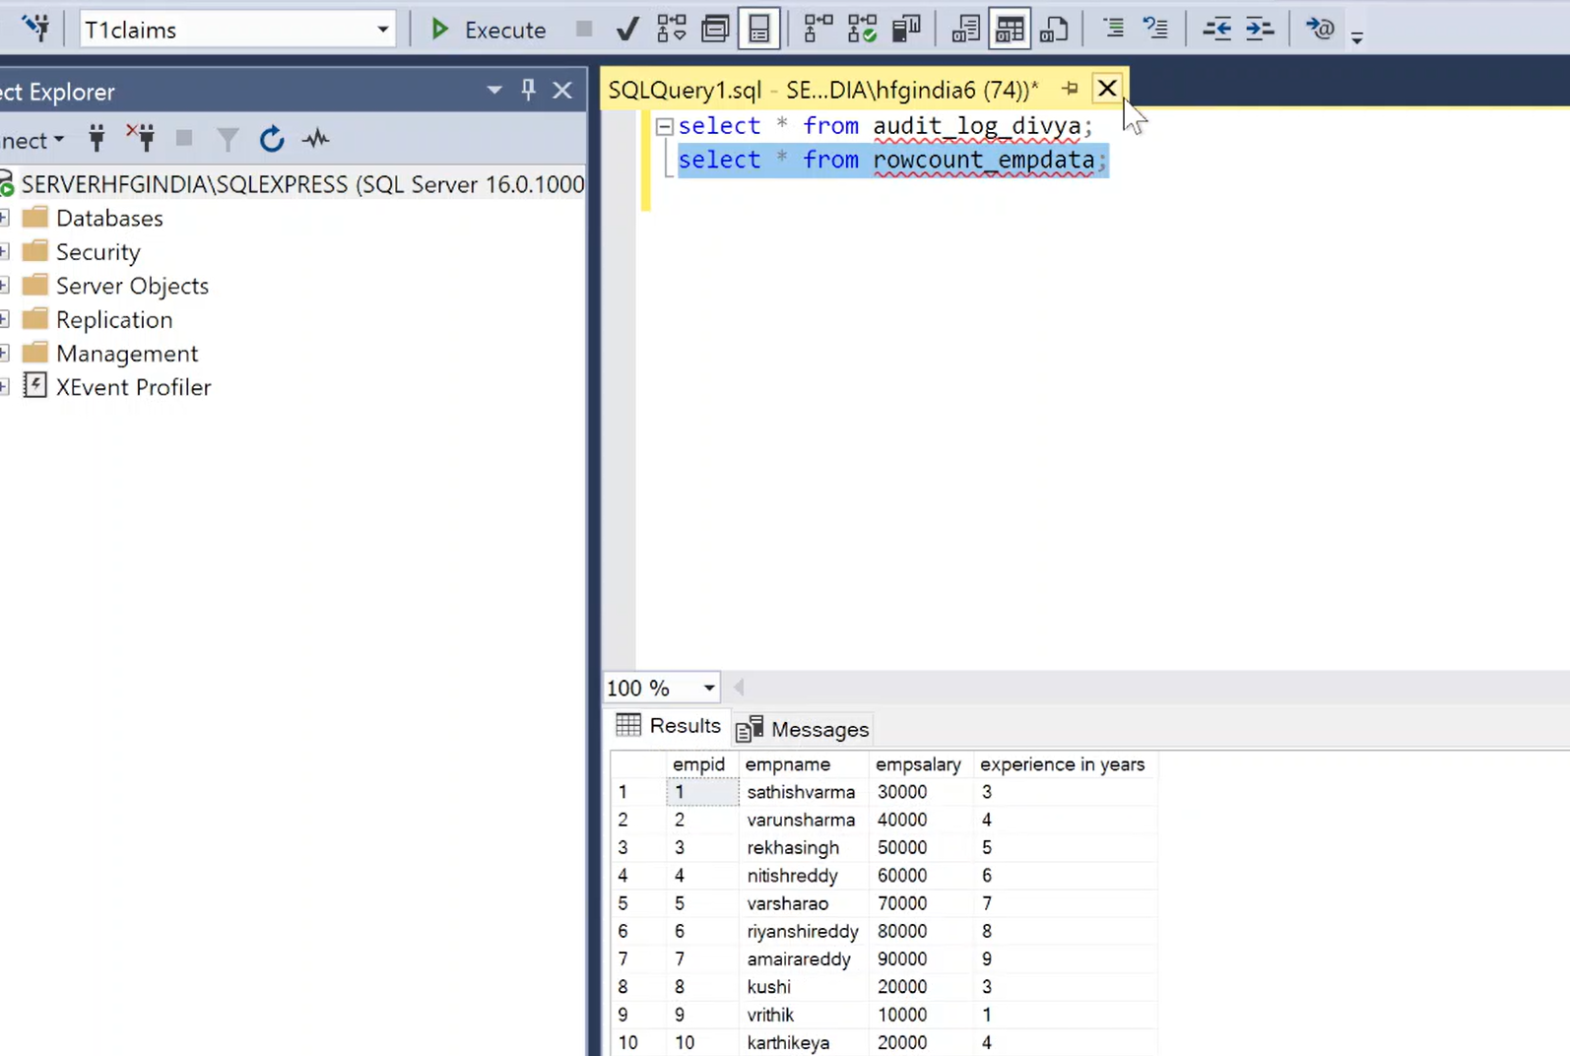Viewport: 1570px width, 1056px height.
Task: Switch to the Messages tab
Action: pyautogui.click(x=804, y=729)
